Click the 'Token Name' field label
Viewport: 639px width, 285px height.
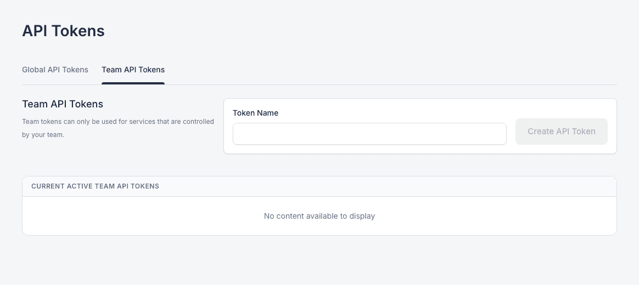coord(255,113)
